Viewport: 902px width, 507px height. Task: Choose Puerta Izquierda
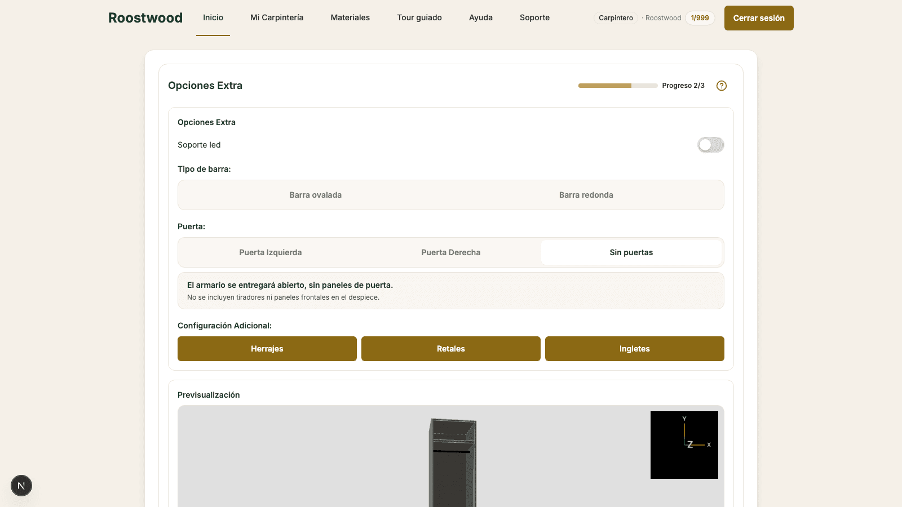pos(271,252)
